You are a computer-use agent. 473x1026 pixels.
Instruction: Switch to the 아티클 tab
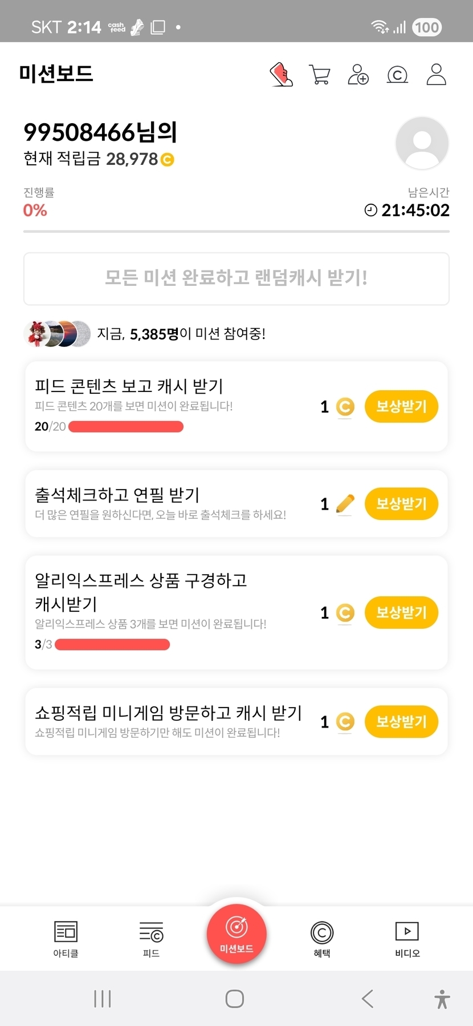click(x=66, y=939)
